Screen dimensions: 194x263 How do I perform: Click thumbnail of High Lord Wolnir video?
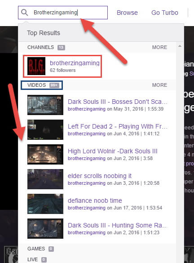point(45,154)
